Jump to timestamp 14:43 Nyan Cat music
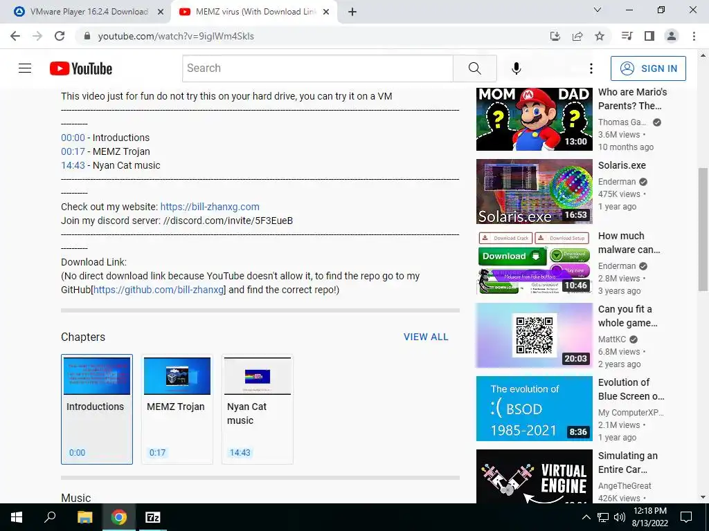Screen dimensions: 709x531 (x=73, y=165)
